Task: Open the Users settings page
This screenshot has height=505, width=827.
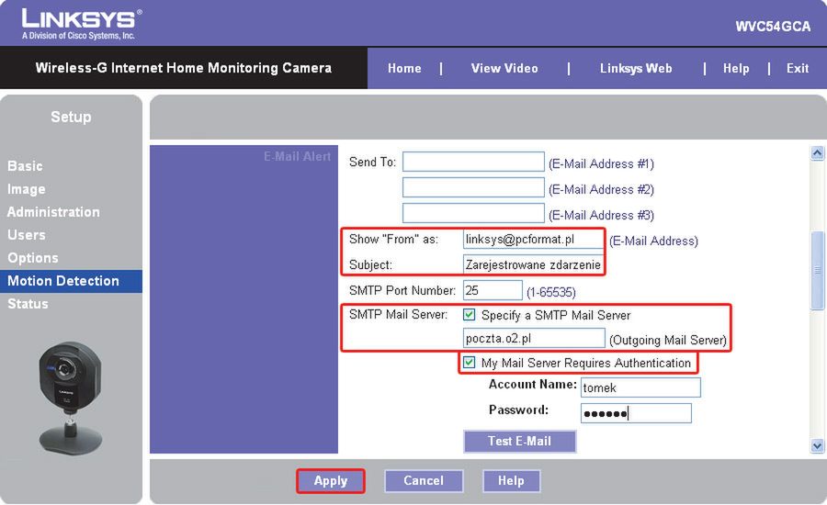Action: pyautogui.click(x=26, y=235)
